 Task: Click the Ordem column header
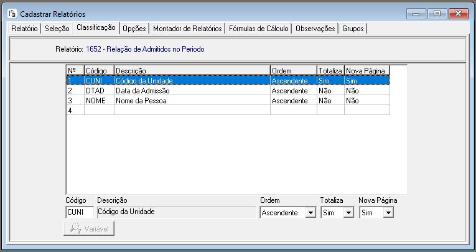[292, 70]
